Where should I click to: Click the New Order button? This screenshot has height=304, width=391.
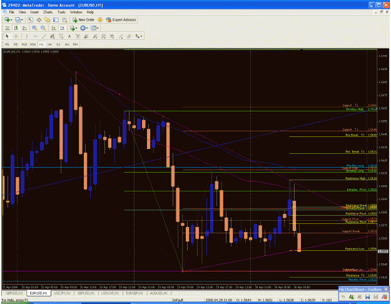pyautogui.click(x=83, y=19)
